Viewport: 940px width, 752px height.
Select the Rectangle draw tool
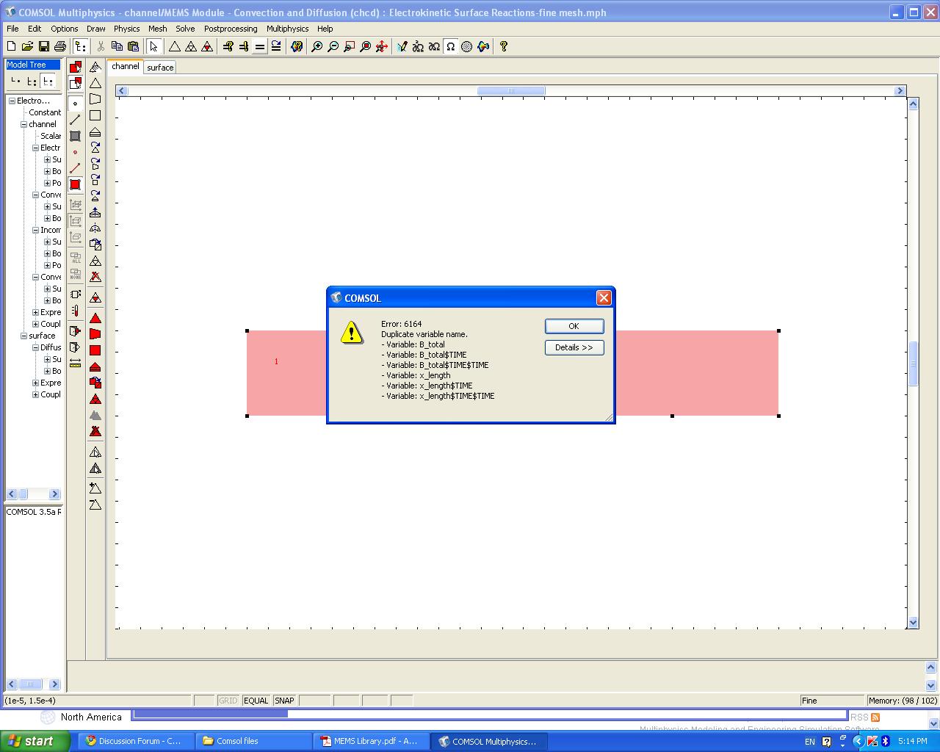point(95,115)
